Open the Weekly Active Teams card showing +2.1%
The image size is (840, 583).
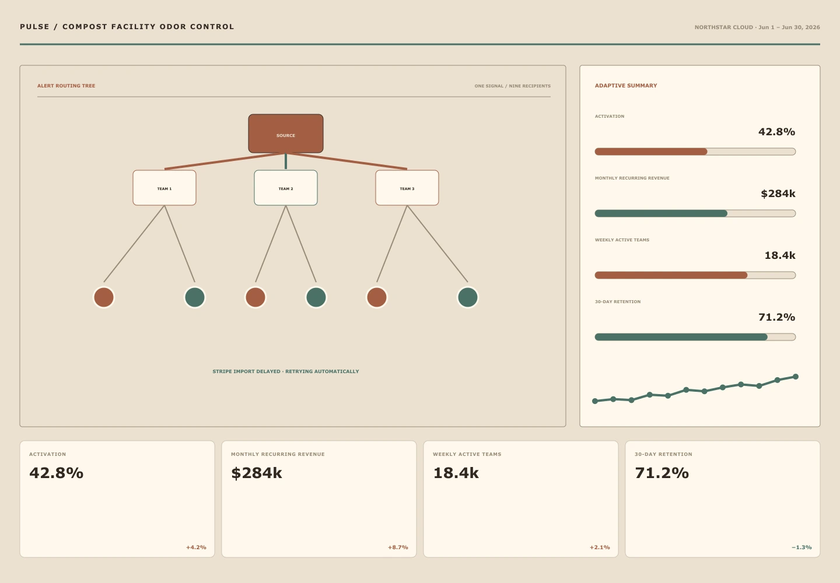click(x=521, y=499)
